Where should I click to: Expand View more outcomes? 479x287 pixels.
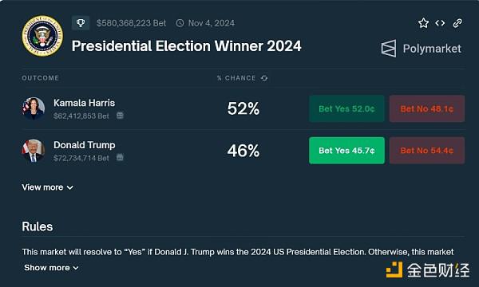[47, 187]
